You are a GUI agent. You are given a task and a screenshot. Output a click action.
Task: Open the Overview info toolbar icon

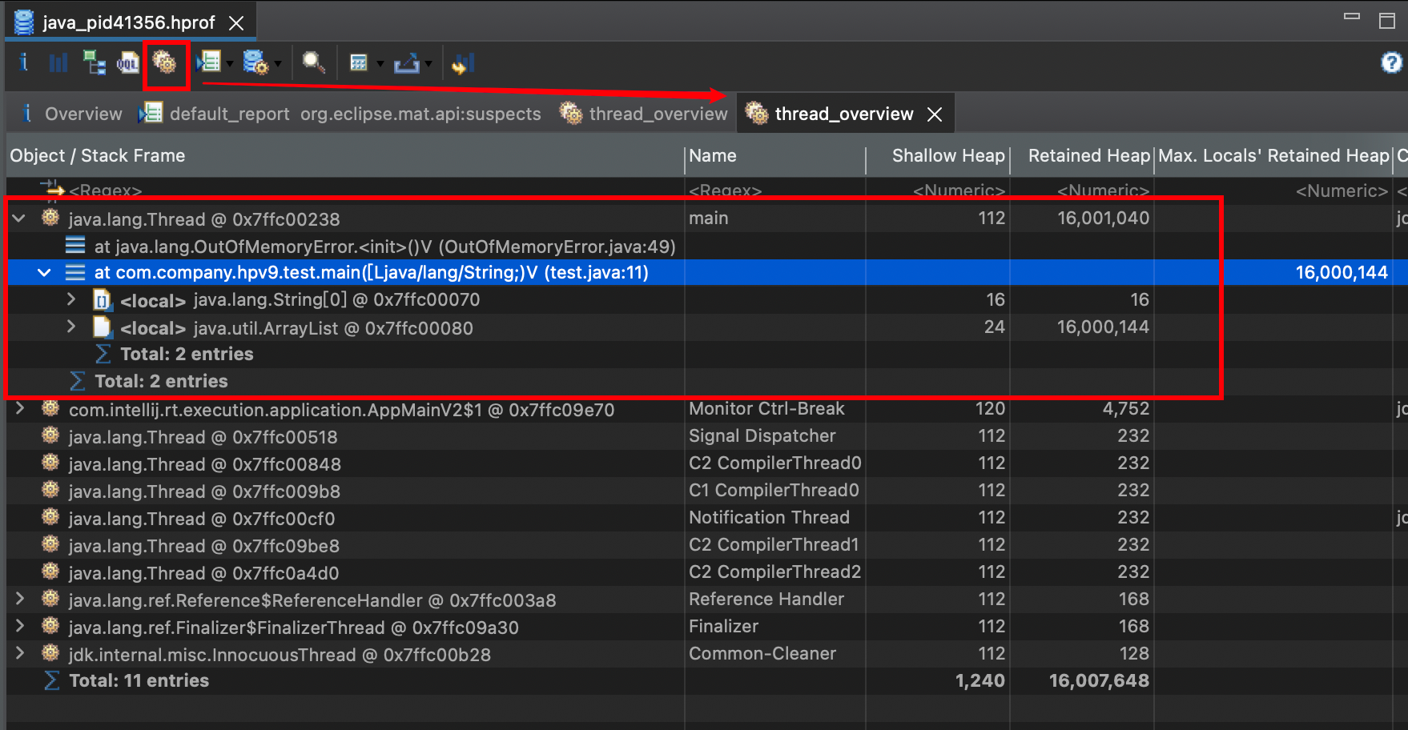pyautogui.click(x=24, y=62)
